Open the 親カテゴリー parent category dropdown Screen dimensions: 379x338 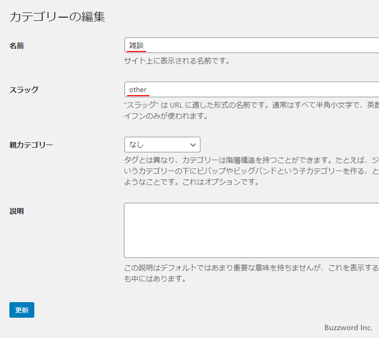pos(162,145)
